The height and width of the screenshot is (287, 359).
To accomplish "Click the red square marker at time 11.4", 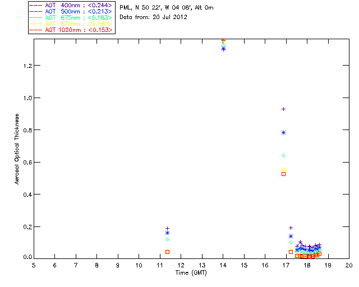I will coord(167,252).
